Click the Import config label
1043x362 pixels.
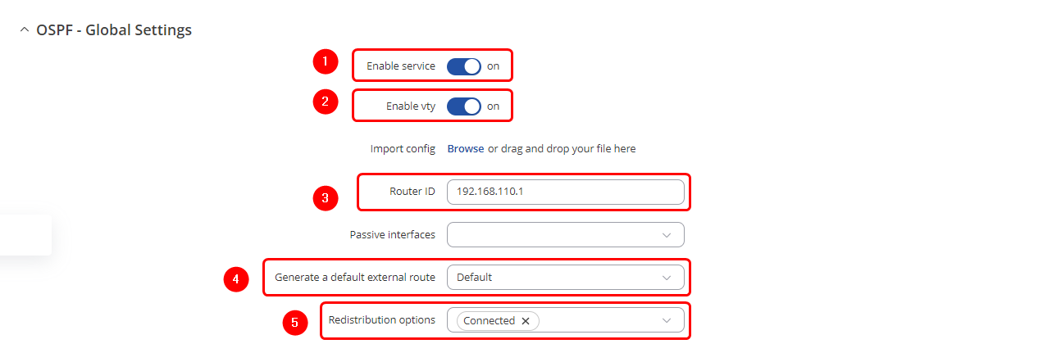click(x=403, y=149)
